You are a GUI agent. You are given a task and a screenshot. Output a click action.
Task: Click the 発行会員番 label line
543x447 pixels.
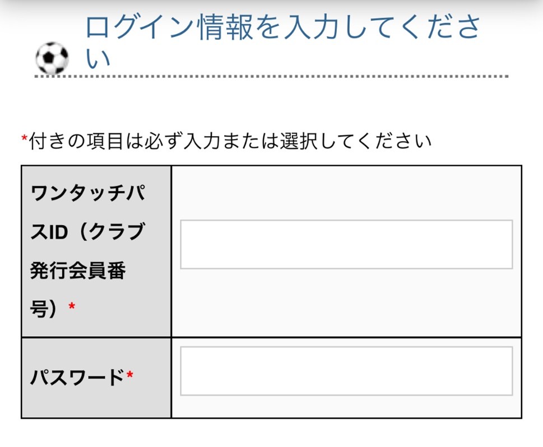click(x=78, y=271)
